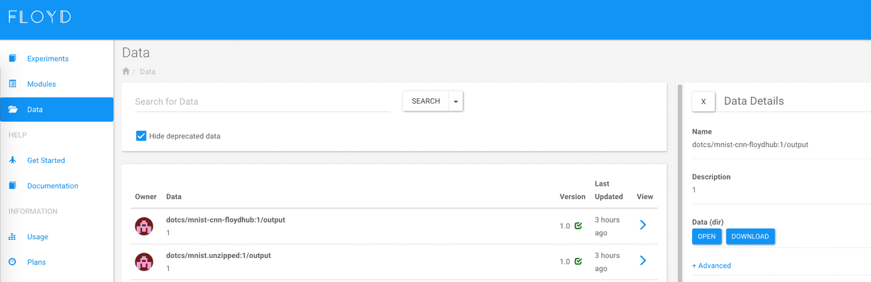Click the home breadcrumb icon

[126, 71]
